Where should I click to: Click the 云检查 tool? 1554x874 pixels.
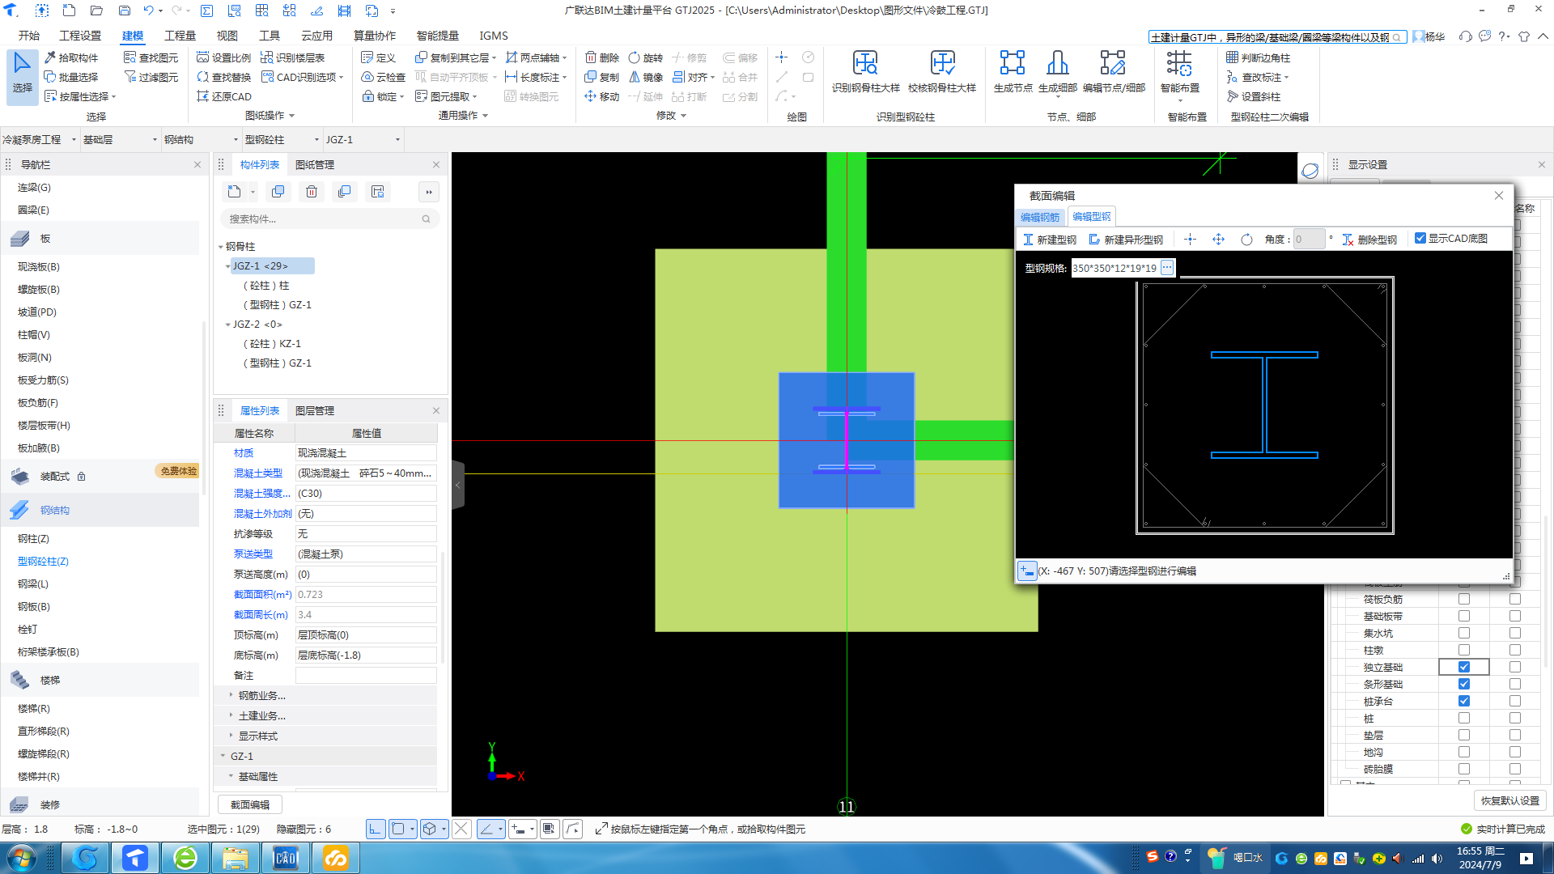(x=384, y=77)
